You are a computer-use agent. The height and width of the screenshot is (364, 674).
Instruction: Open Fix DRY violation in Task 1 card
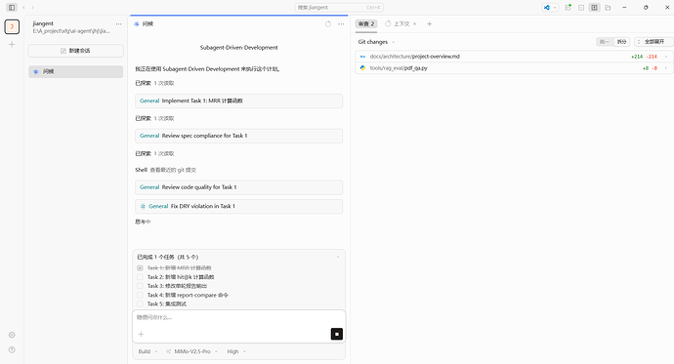coord(239,206)
